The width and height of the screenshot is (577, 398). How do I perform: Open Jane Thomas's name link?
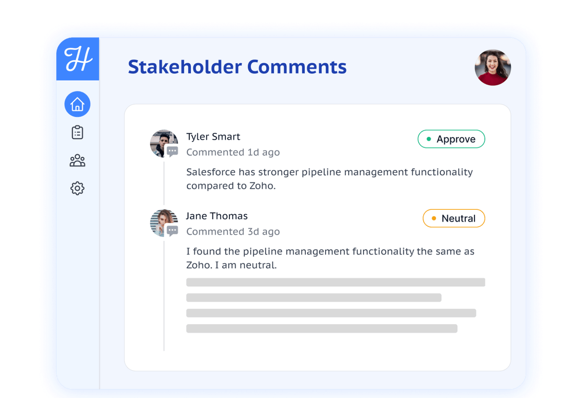point(217,216)
